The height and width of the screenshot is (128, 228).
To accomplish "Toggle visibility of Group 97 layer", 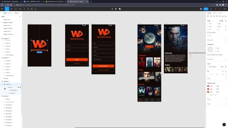I will 20,87.
